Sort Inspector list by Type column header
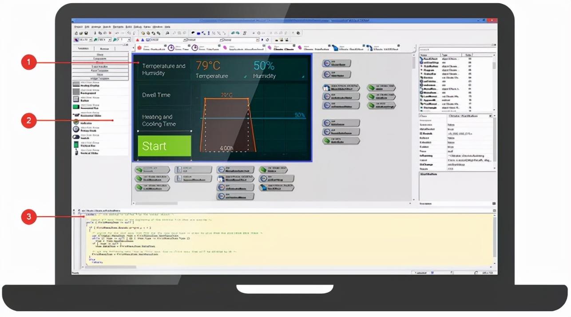This screenshot has width=571, height=317. [451, 55]
